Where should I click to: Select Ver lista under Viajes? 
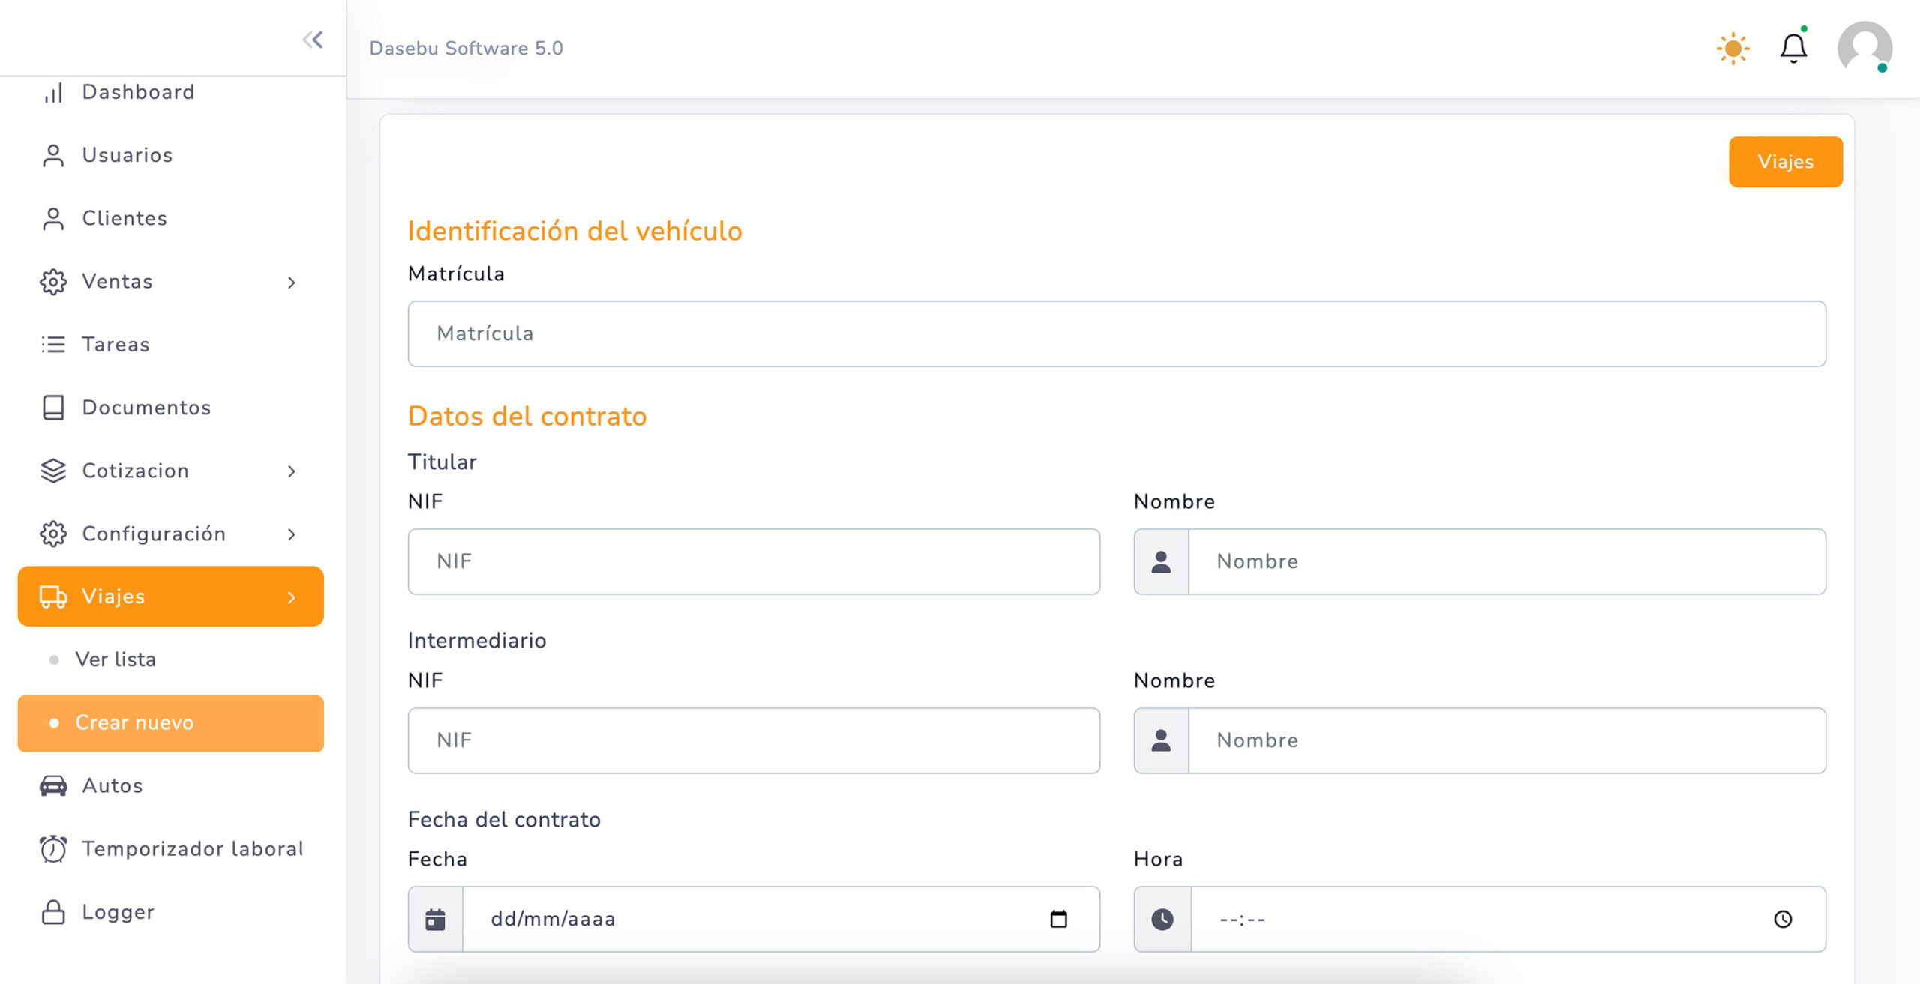click(171, 659)
